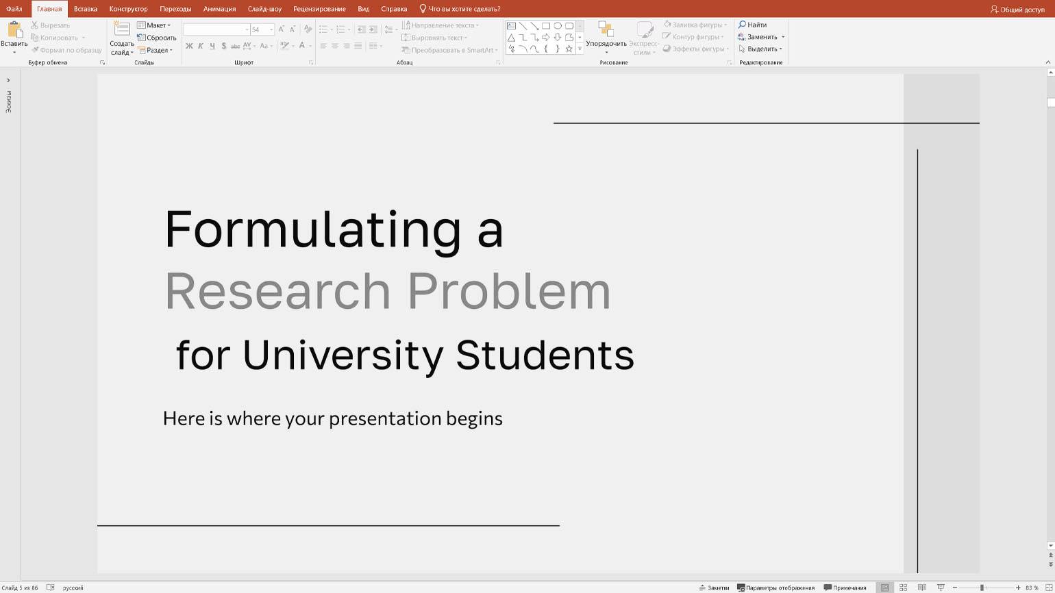Select the star shape in shapes gallery
Image resolution: width=1055 pixels, height=593 pixels.
[x=569, y=49]
